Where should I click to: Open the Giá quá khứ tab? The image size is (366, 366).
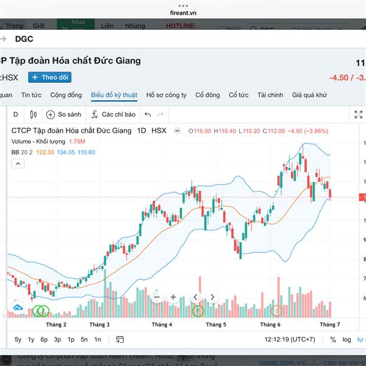[309, 95]
